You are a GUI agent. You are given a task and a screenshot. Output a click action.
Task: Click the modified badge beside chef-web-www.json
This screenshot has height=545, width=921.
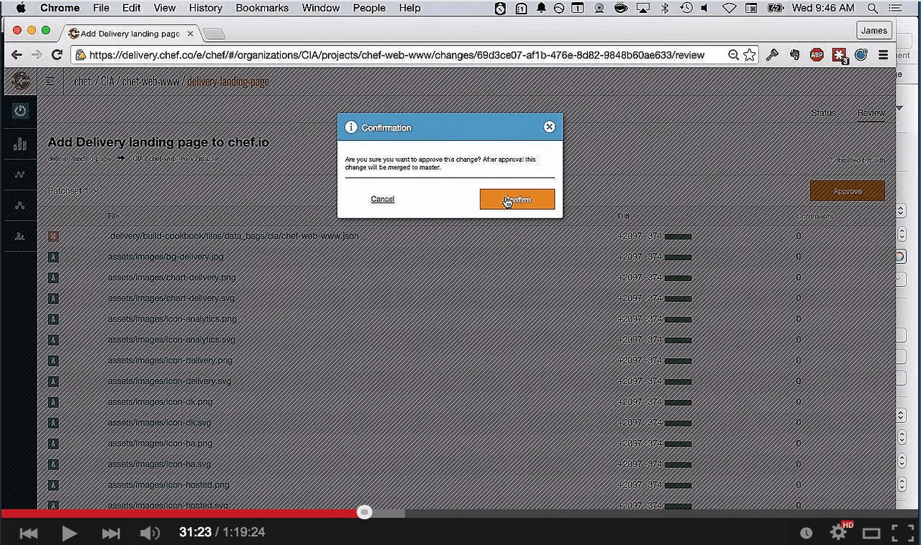point(53,236)
